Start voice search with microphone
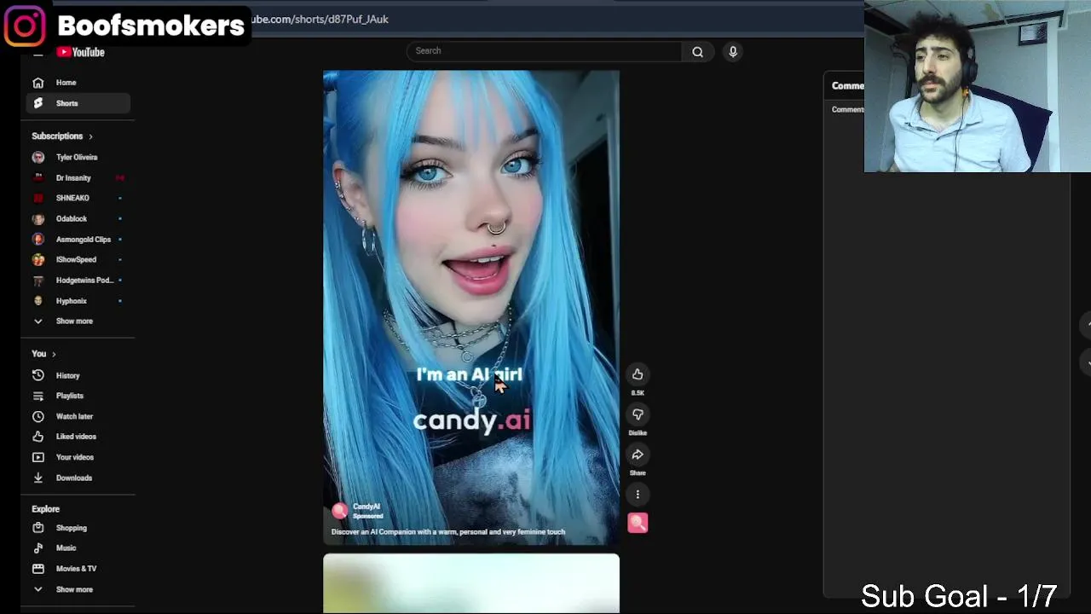 coord(732,51)
